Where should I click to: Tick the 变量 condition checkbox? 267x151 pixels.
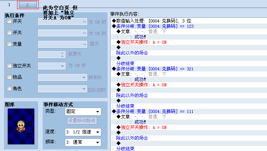[9, 44]
